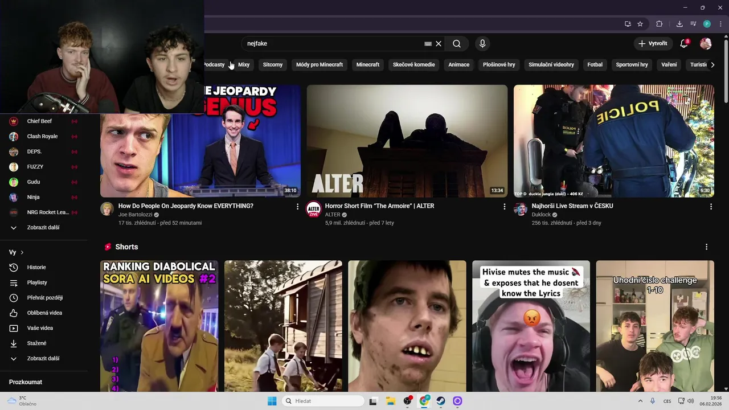Select the Skečové komedie chip
The image size is (729, 410).
coord(414,64)
